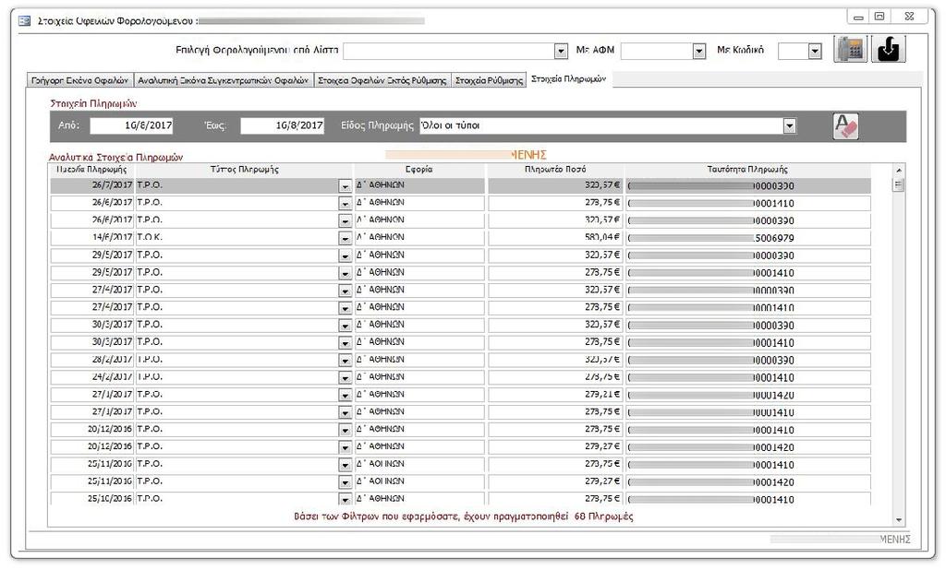Open payment type dropdown for row 26/7/2017
Screen dimensions: 946x570
(x=345, y=186)
